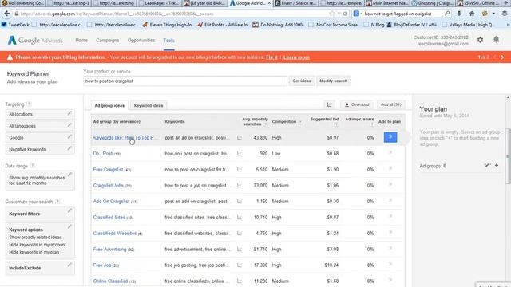This screenshot has height=287, width=511.
Task: Click the 73,070 monthly searches value
Action: click(260, 186)
